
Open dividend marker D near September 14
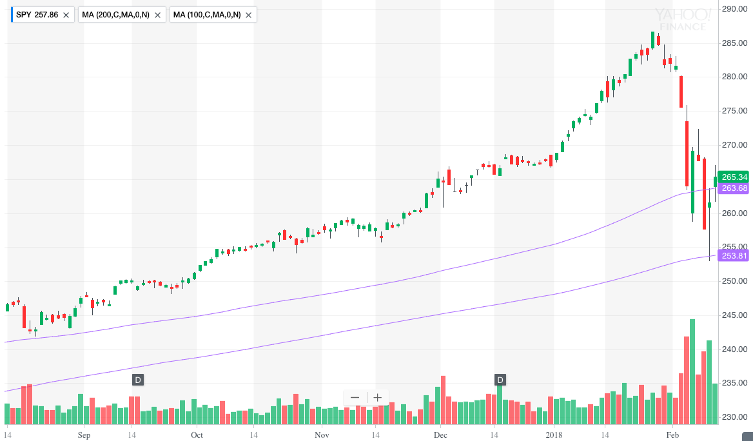(138, 380)
